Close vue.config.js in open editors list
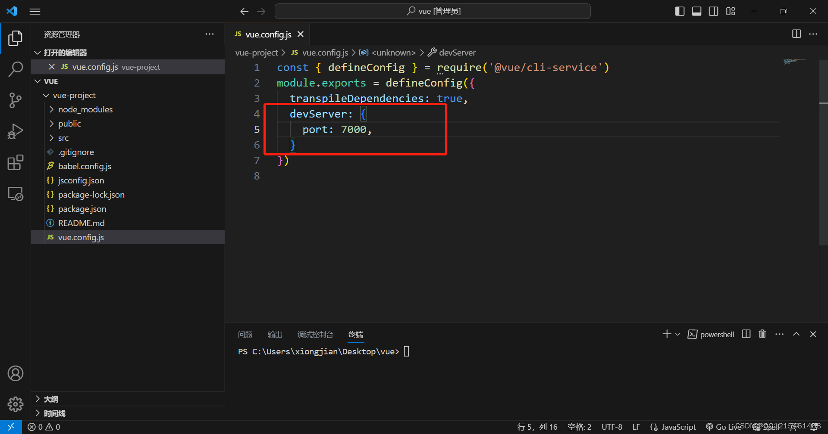Screen dimensions: 828x434 coord(52,67)
